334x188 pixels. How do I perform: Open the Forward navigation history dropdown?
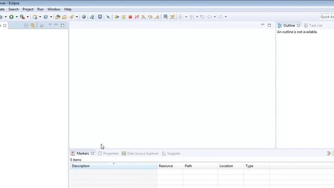tap(226, 17)
